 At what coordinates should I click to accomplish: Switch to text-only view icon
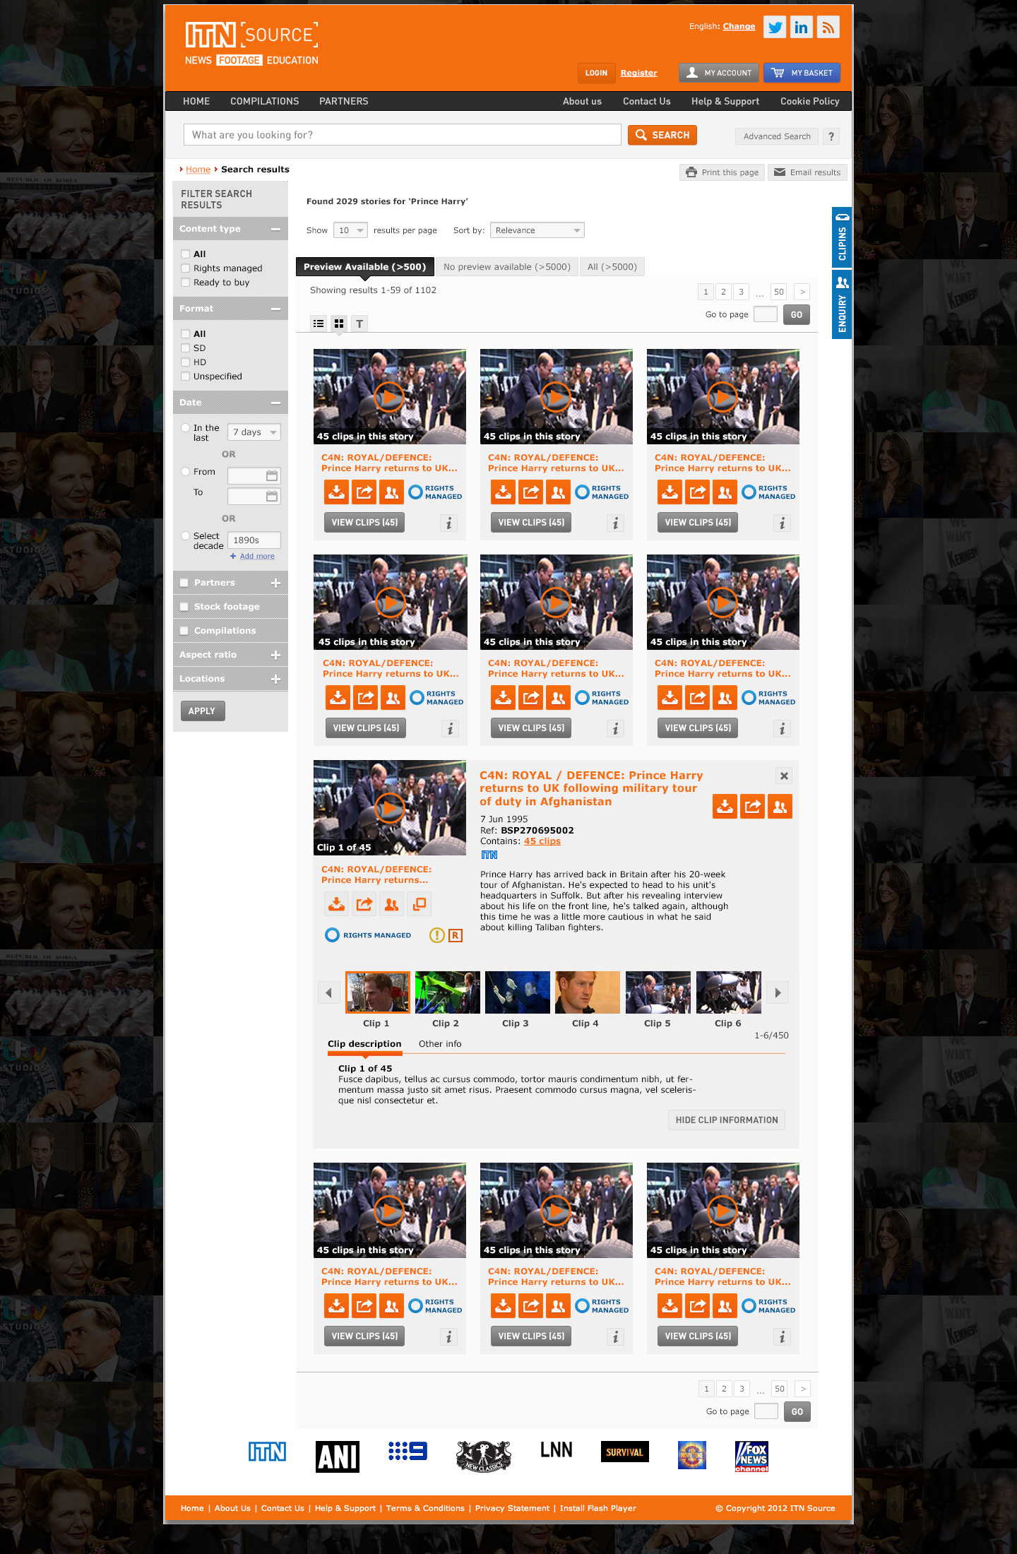click(359, 324)
